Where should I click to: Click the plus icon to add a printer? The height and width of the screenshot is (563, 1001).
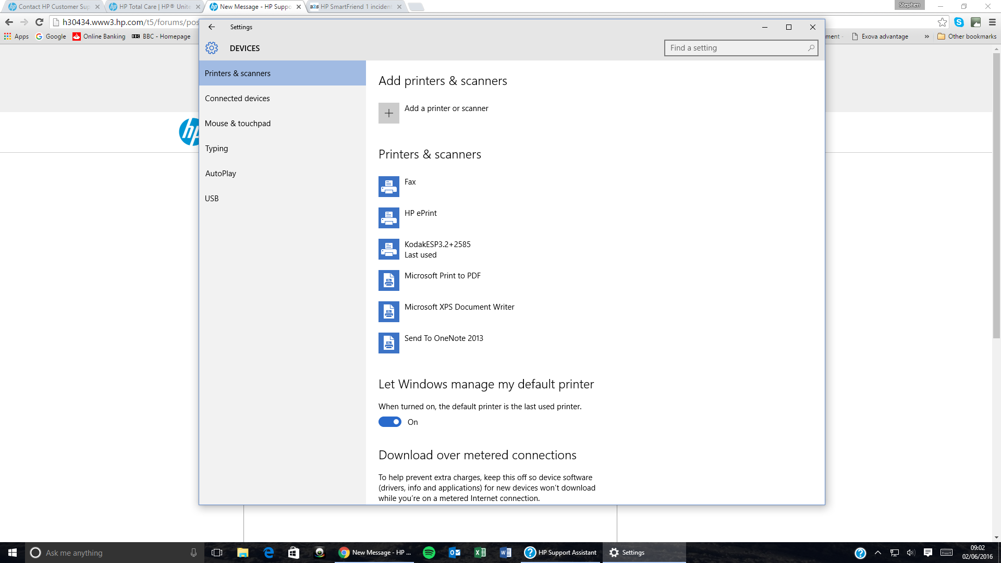point(389,113)
